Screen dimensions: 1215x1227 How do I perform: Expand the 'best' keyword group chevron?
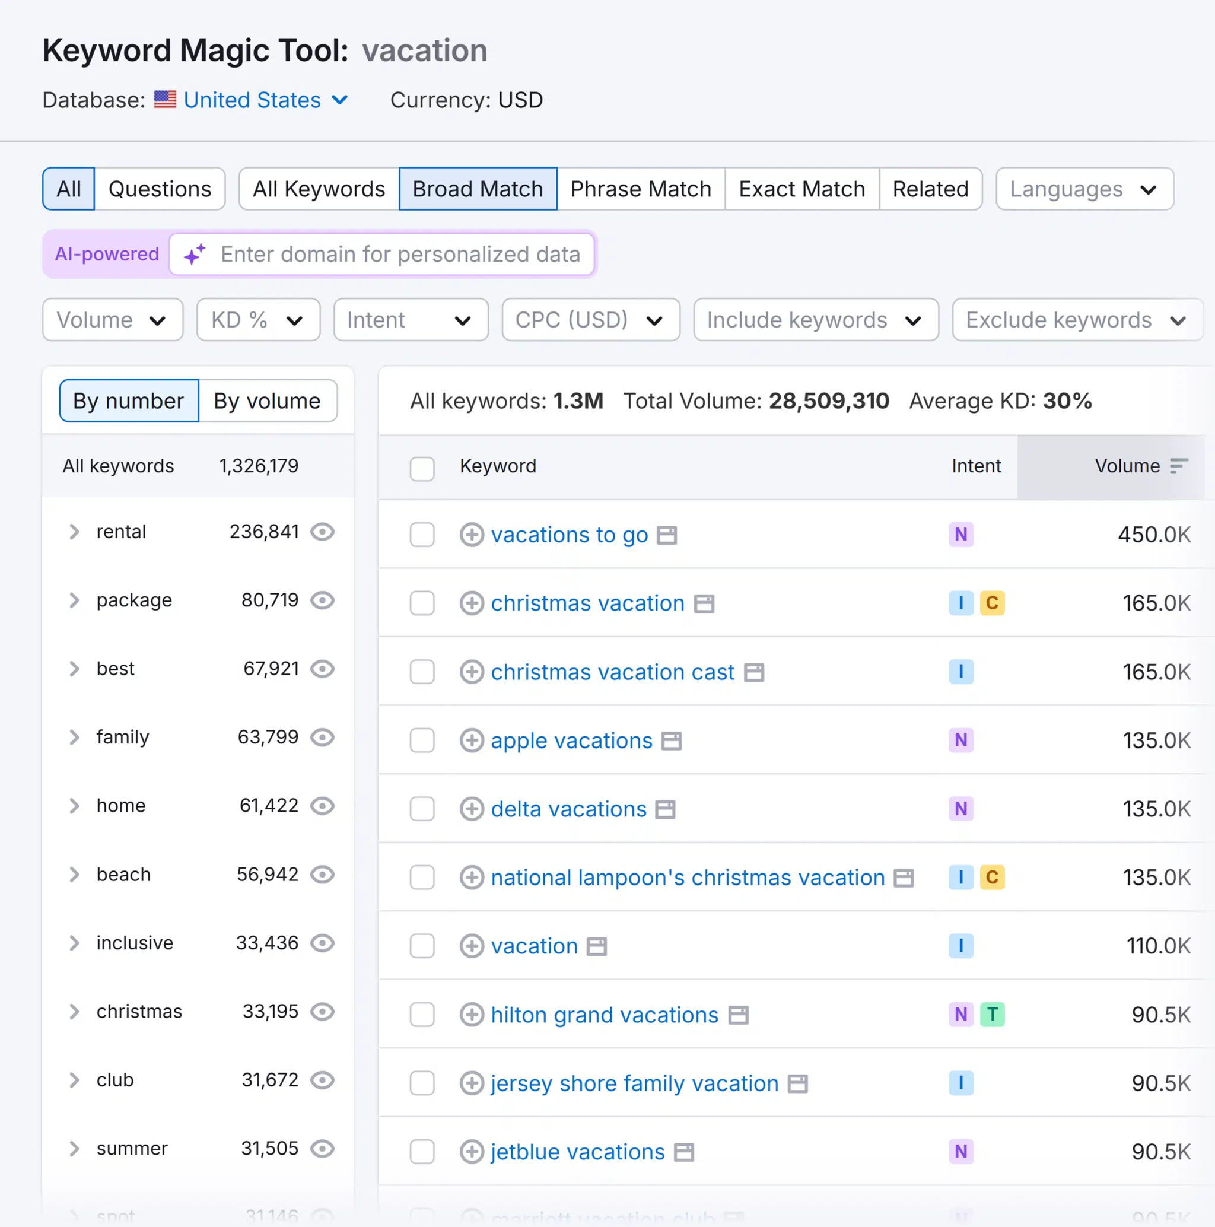[x=74, y=669]
